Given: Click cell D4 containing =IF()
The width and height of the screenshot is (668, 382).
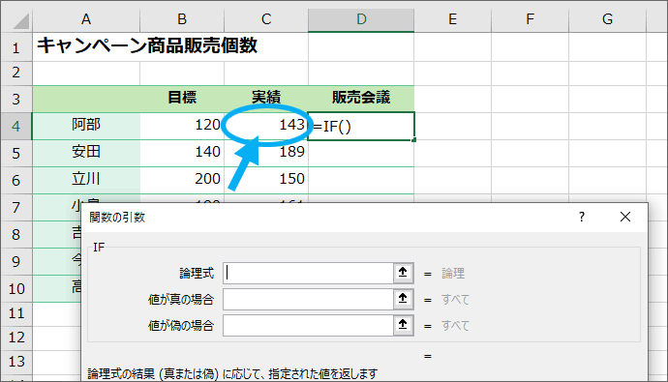Looking at the screenshot, I should click(x=361, y=127).
